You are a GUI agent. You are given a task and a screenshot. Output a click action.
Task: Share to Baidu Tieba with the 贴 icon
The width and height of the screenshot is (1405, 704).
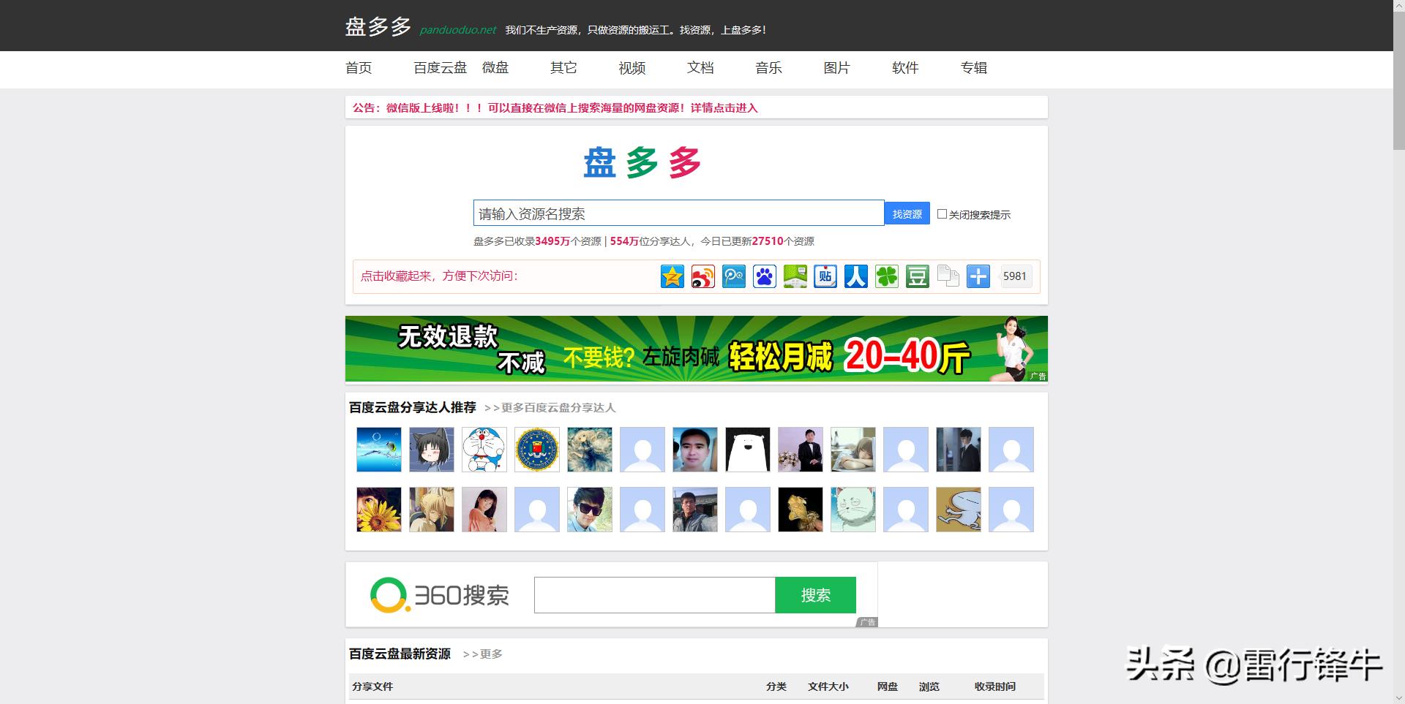click(825, 276)
